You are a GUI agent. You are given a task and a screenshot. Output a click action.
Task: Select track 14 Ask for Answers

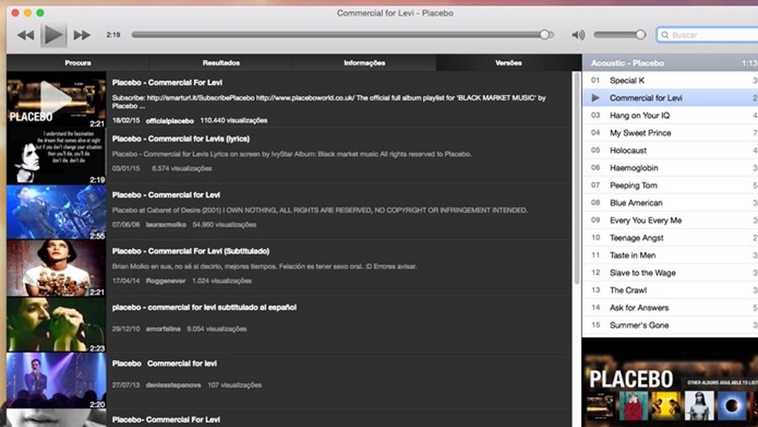coord(670,308)
